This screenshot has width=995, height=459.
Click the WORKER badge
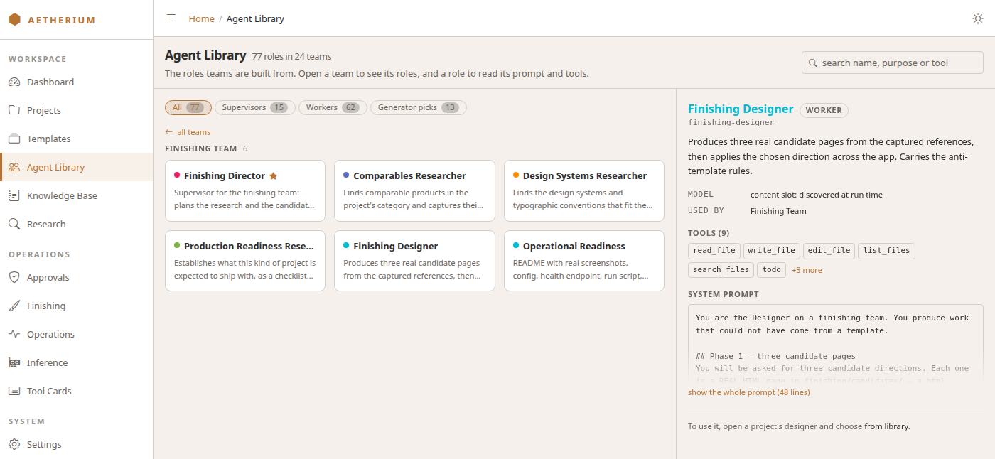pos(824,110)
